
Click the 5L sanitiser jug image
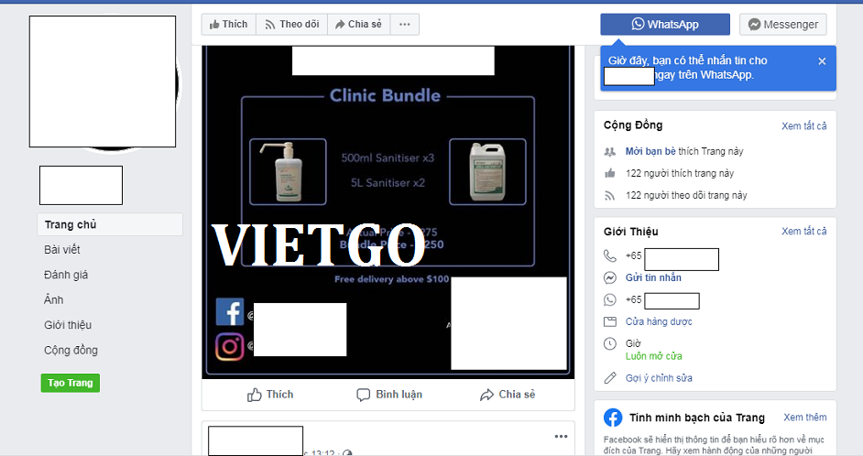click(x=487, y=171)
